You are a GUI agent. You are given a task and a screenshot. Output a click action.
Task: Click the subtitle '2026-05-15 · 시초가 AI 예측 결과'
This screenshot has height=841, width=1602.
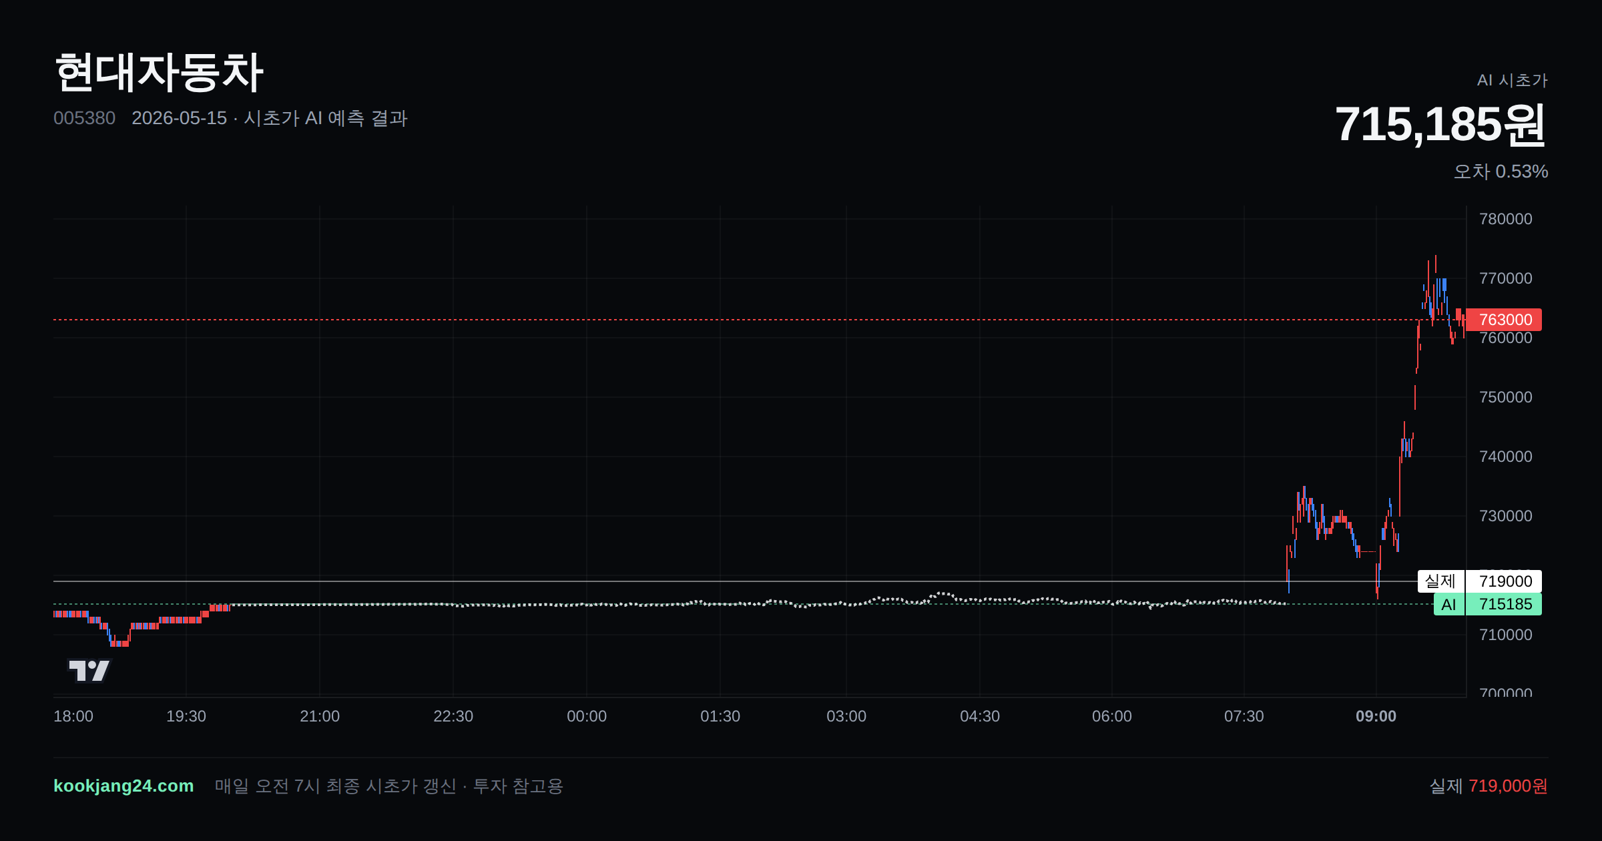(x=270, y=118)
